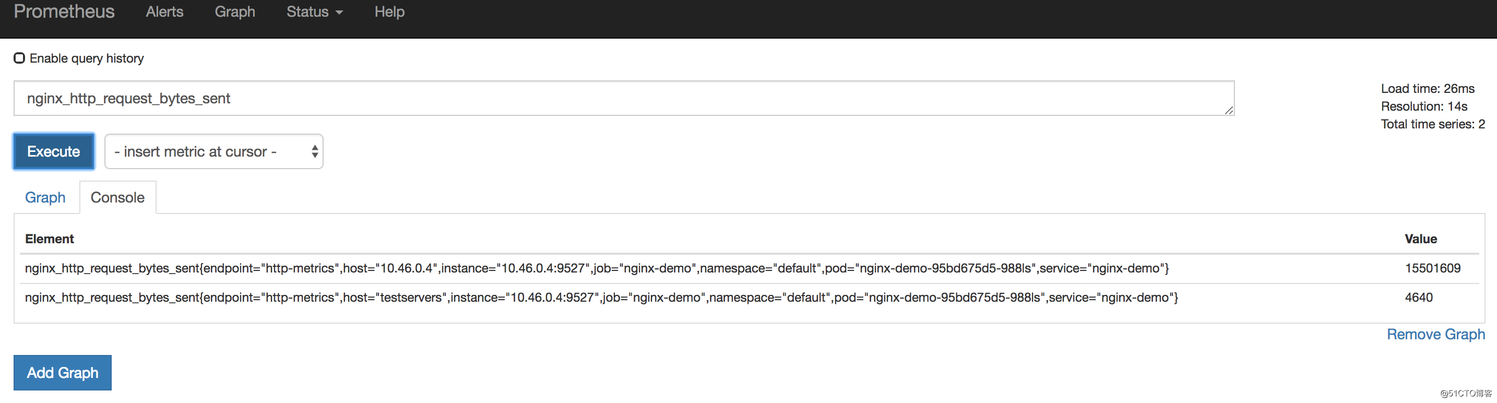
Task: Select the row with host="10.46.0.4"
Action: [x=748, y=269]
